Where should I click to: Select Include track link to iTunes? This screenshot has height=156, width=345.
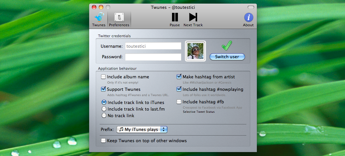coord(104,102)
